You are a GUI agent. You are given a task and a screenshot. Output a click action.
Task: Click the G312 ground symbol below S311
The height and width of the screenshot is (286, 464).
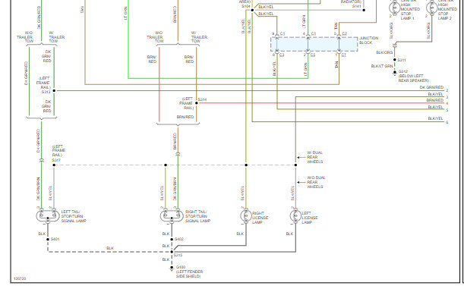point(394,73)
